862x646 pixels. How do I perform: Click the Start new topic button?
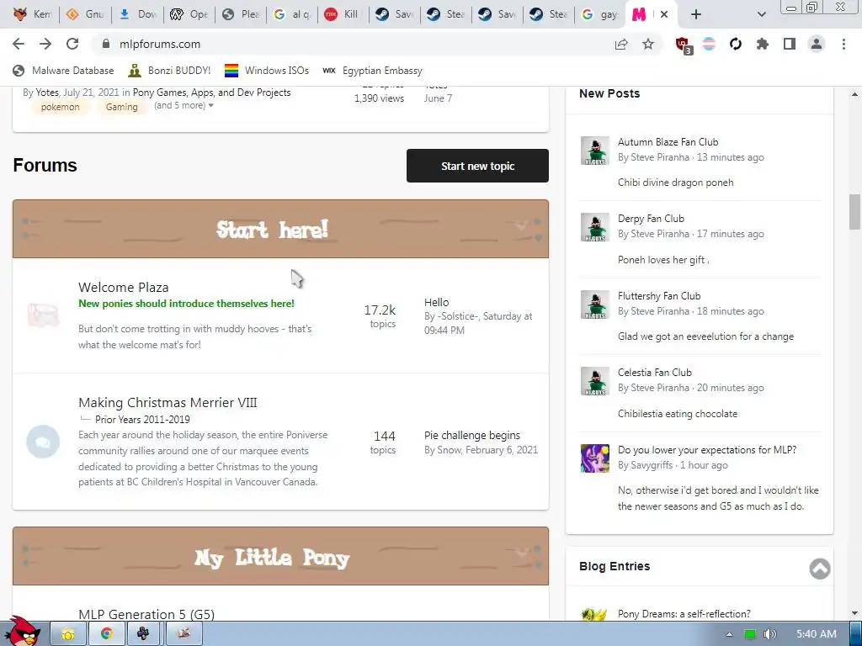pyautogui.click(x=477, y=166)
